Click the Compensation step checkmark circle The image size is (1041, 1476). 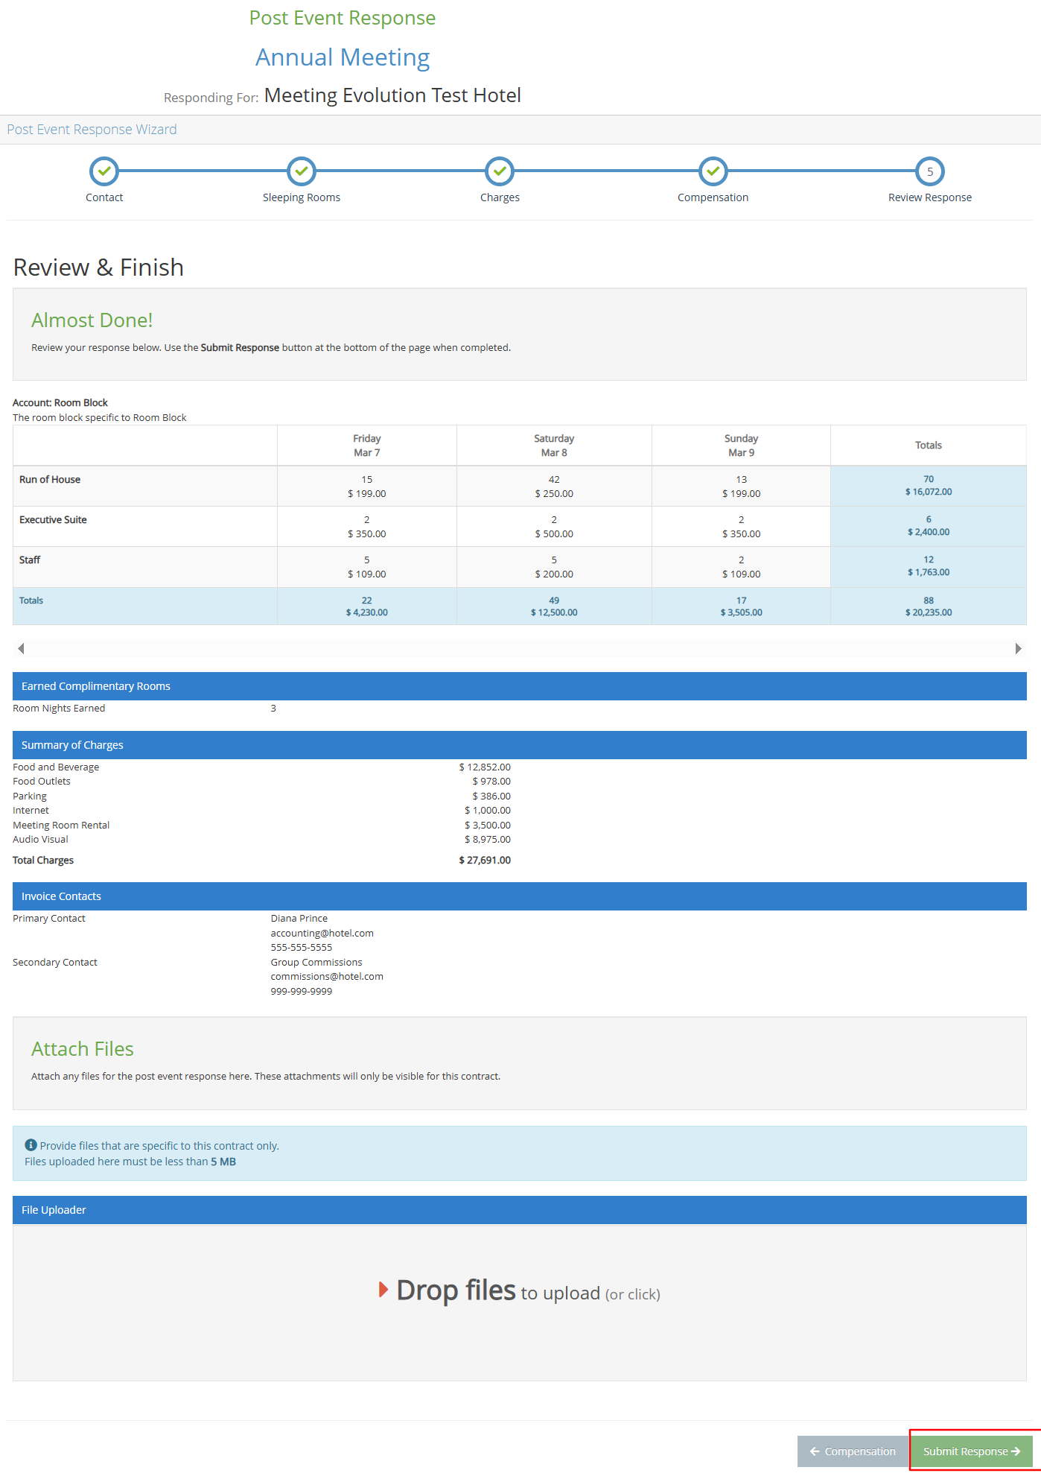click(x=713, y=171)
